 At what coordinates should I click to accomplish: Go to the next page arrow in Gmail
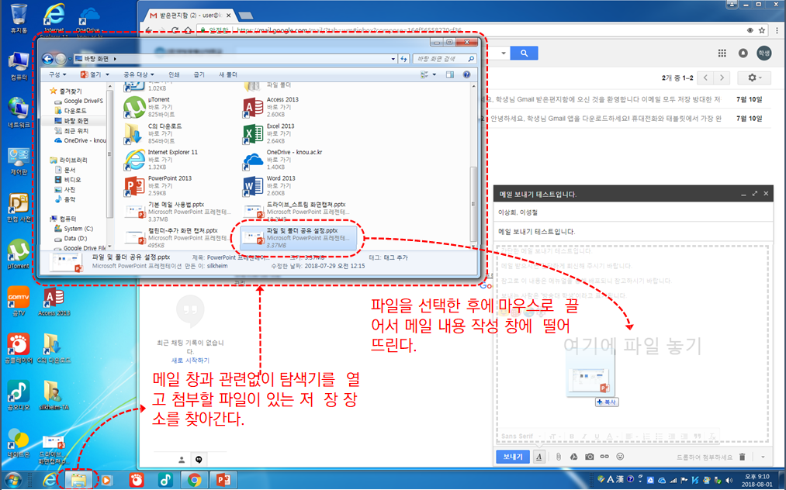coord(722,78)
